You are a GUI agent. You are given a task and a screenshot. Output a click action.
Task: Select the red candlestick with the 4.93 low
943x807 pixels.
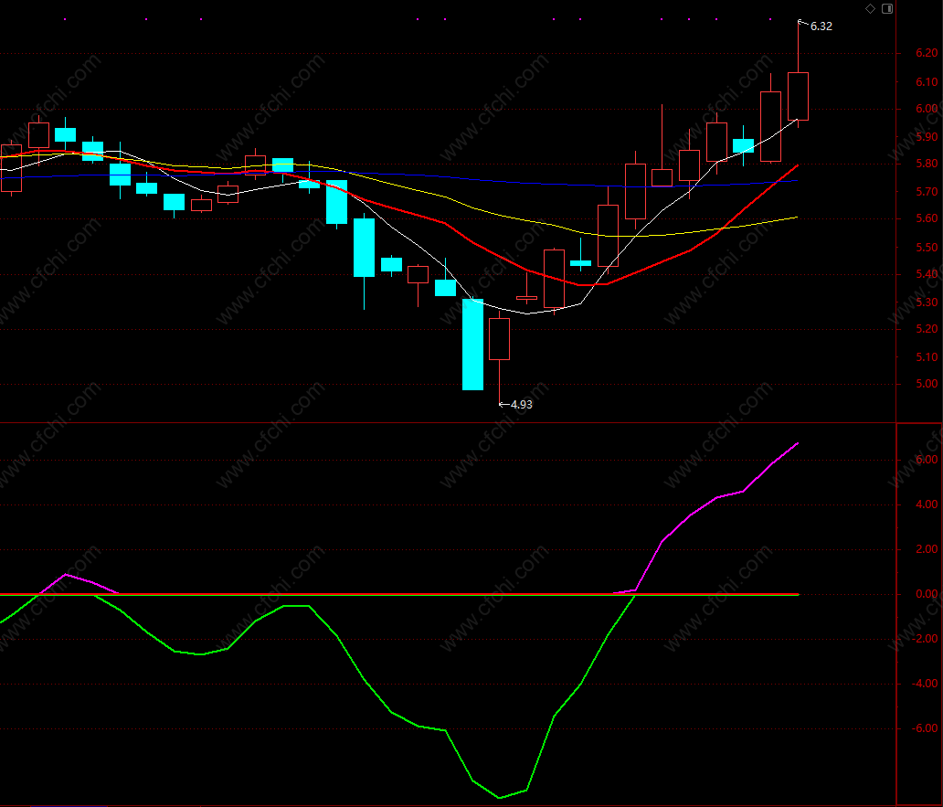[499, 339]
